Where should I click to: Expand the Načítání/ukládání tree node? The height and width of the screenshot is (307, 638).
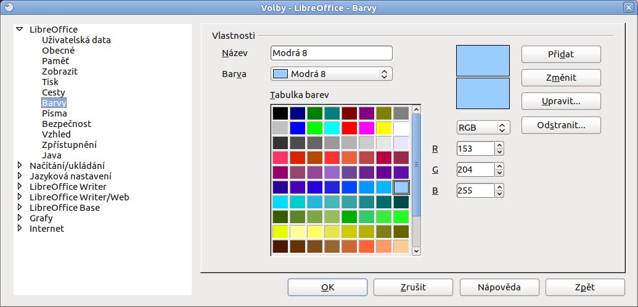[x=19, y=166]
